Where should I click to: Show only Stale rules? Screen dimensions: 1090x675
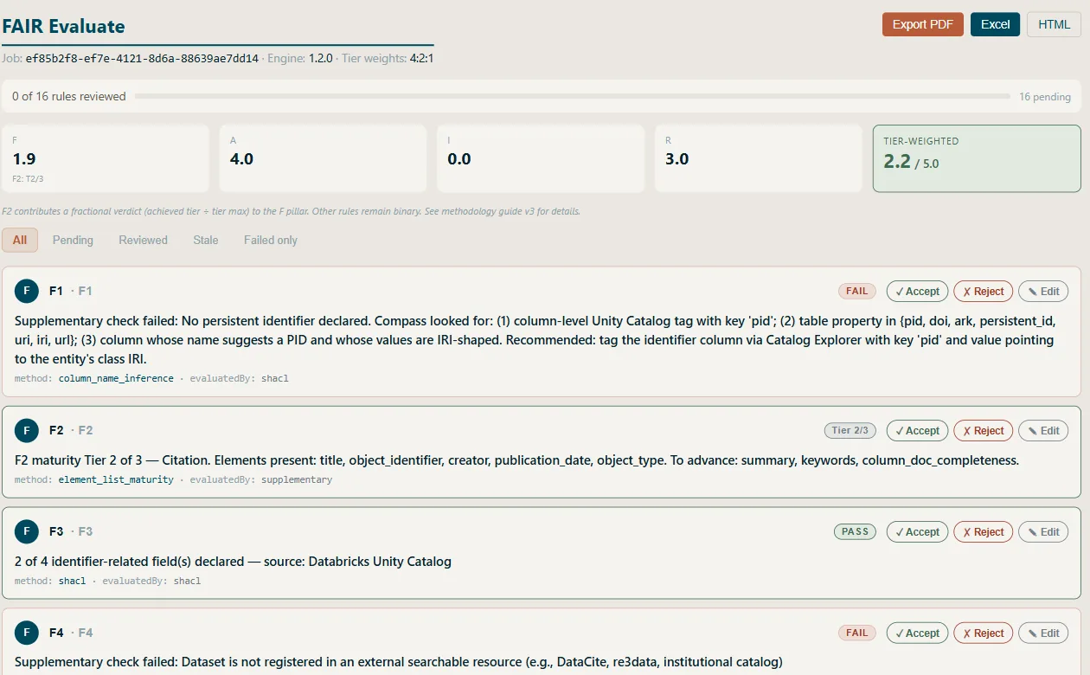(x=206, y=240)
